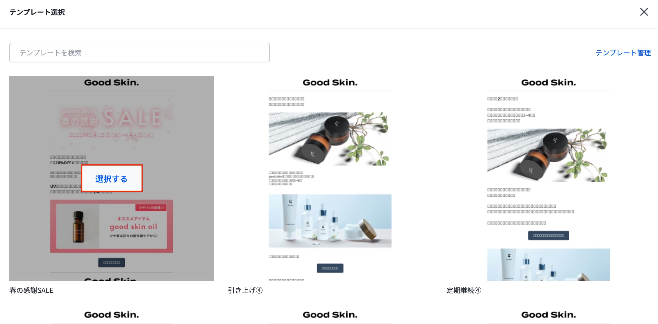The width and height of the screenshot is (658, 324).
Task: Click the dark button in 定期継続④ preview
Action: click(549, 235)
